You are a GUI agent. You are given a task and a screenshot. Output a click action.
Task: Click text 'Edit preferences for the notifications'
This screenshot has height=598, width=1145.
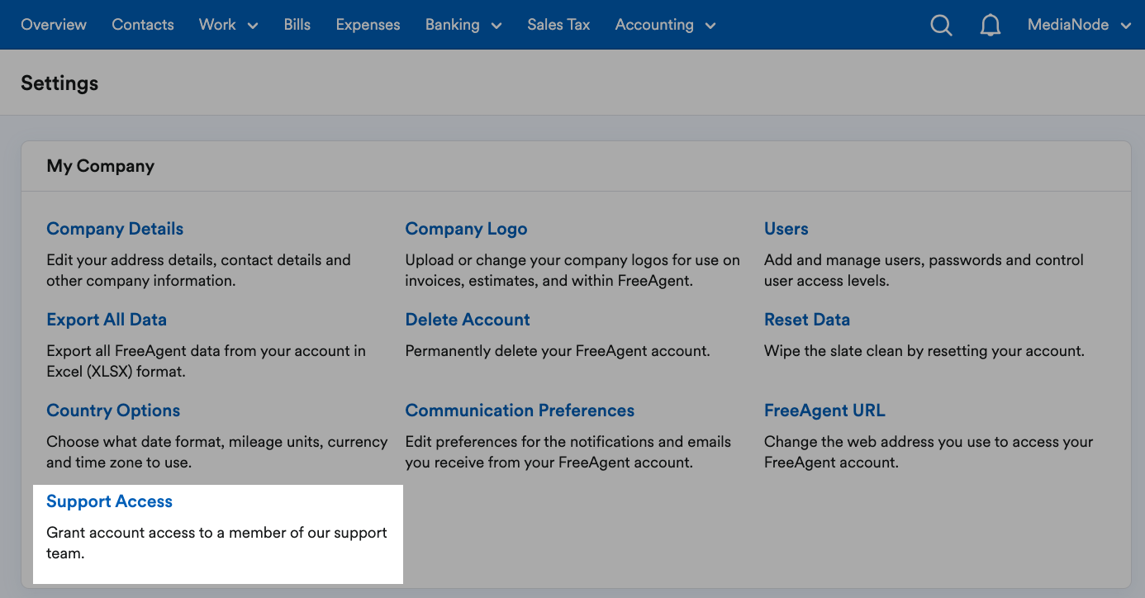[532, 442]
